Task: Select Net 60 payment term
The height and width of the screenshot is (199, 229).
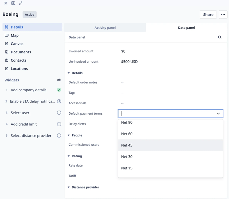Action: 170,134
